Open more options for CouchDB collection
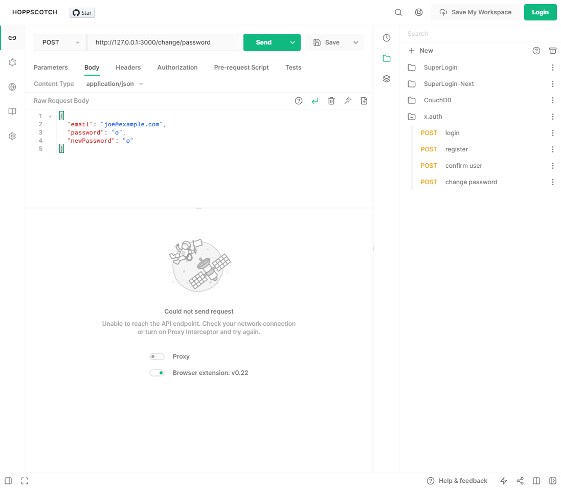This screenshot has width=561, height=489. [x=553, y=100]
